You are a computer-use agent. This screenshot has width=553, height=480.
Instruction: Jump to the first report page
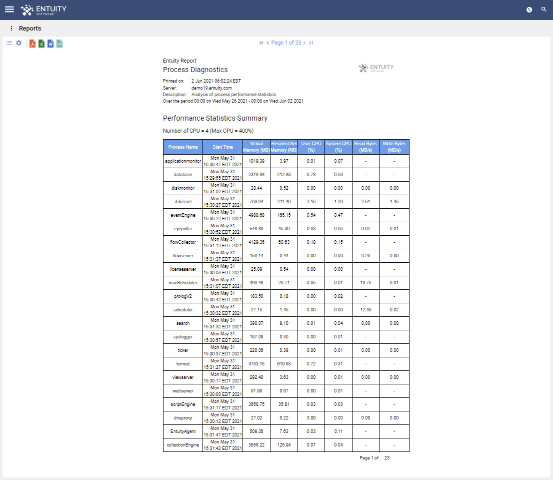pyautogui.click(x=261, y=43)
